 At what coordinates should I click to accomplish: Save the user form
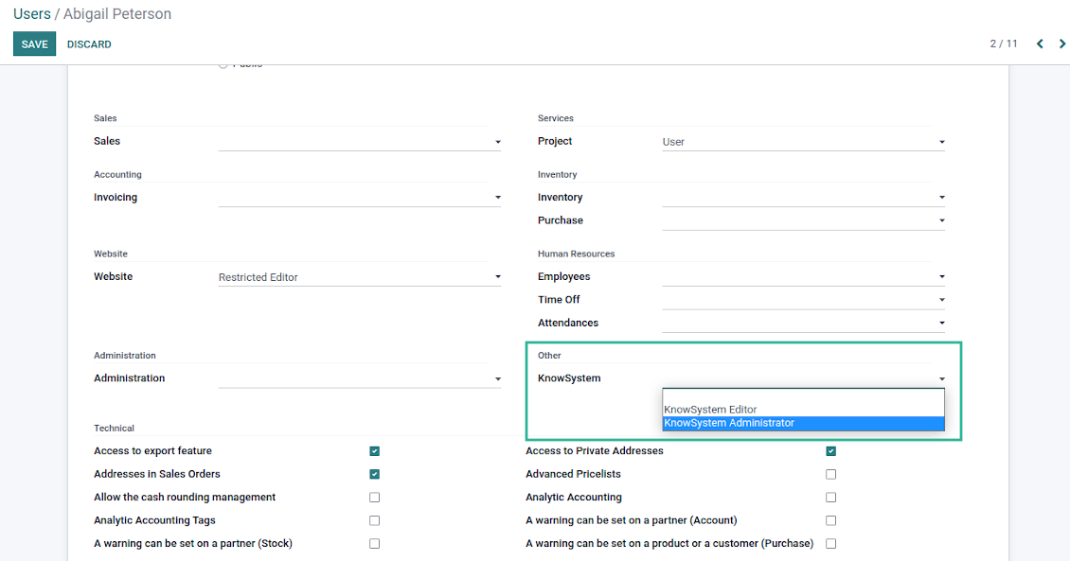coord(34,44)
